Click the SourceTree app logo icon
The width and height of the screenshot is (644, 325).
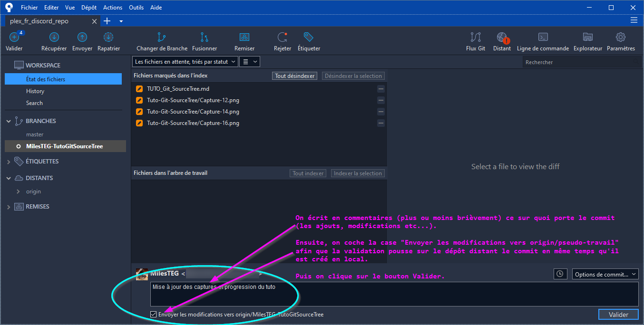point(9,7)
